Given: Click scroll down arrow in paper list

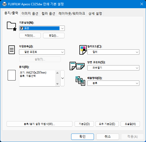Looking at the screenshot, I should (57, 84).
